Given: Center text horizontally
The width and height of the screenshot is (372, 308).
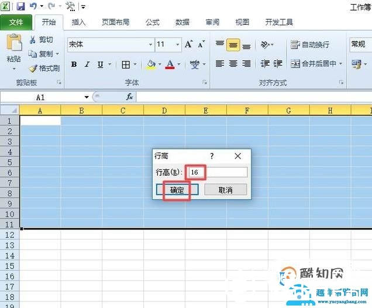Looking at the screenshot, I should (x=233, y=64).
